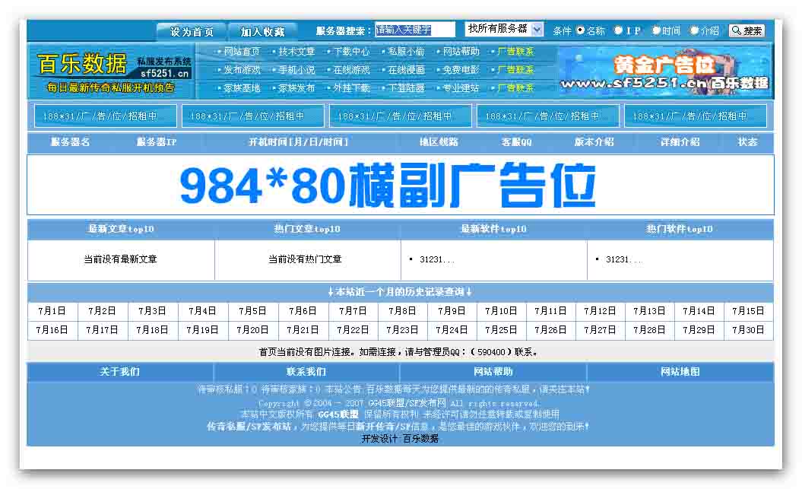Select the 名称 search condition radio button
The image size is (802, 489).
pos(579,30)
